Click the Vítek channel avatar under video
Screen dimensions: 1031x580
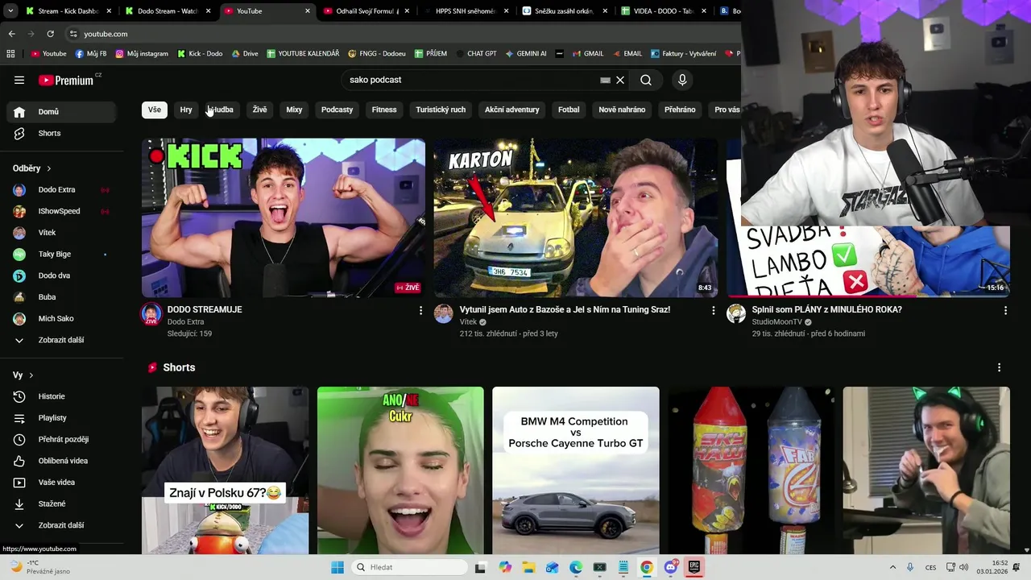[444, 314]
